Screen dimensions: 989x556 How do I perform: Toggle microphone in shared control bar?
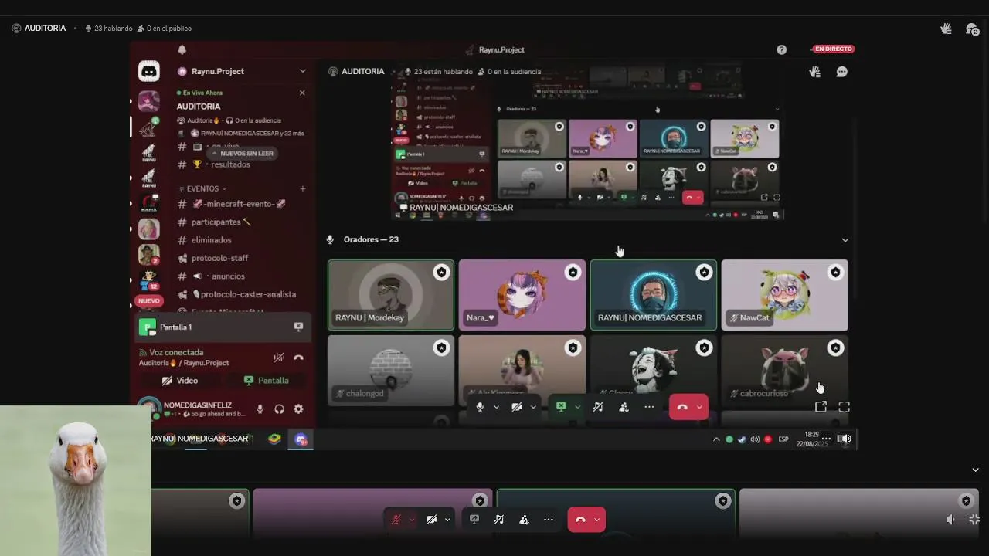click(480, 407)
